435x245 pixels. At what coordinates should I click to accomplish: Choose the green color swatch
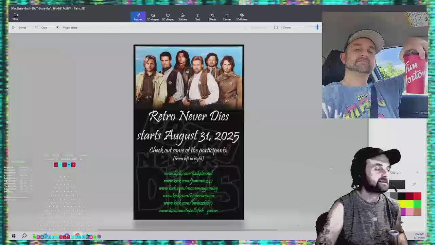pos(417,204)
